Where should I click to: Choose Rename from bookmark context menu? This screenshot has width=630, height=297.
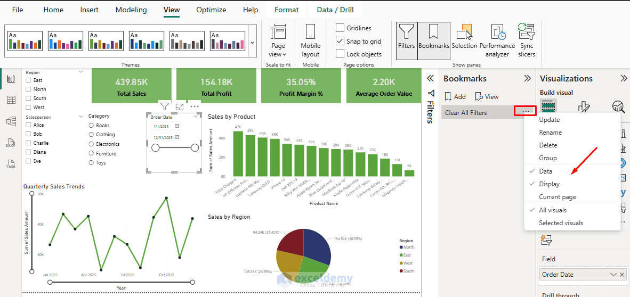click(572, 133)
